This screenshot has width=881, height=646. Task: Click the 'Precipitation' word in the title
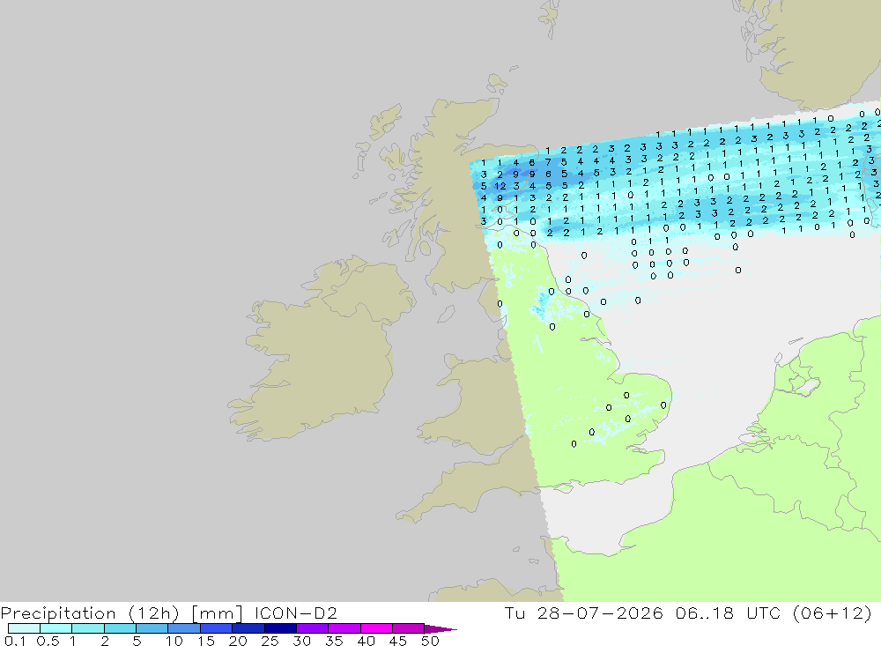point(58,613)
